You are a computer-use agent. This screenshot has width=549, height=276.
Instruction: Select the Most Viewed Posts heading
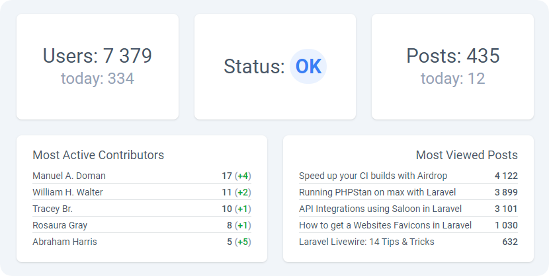[x=466, y=155]
